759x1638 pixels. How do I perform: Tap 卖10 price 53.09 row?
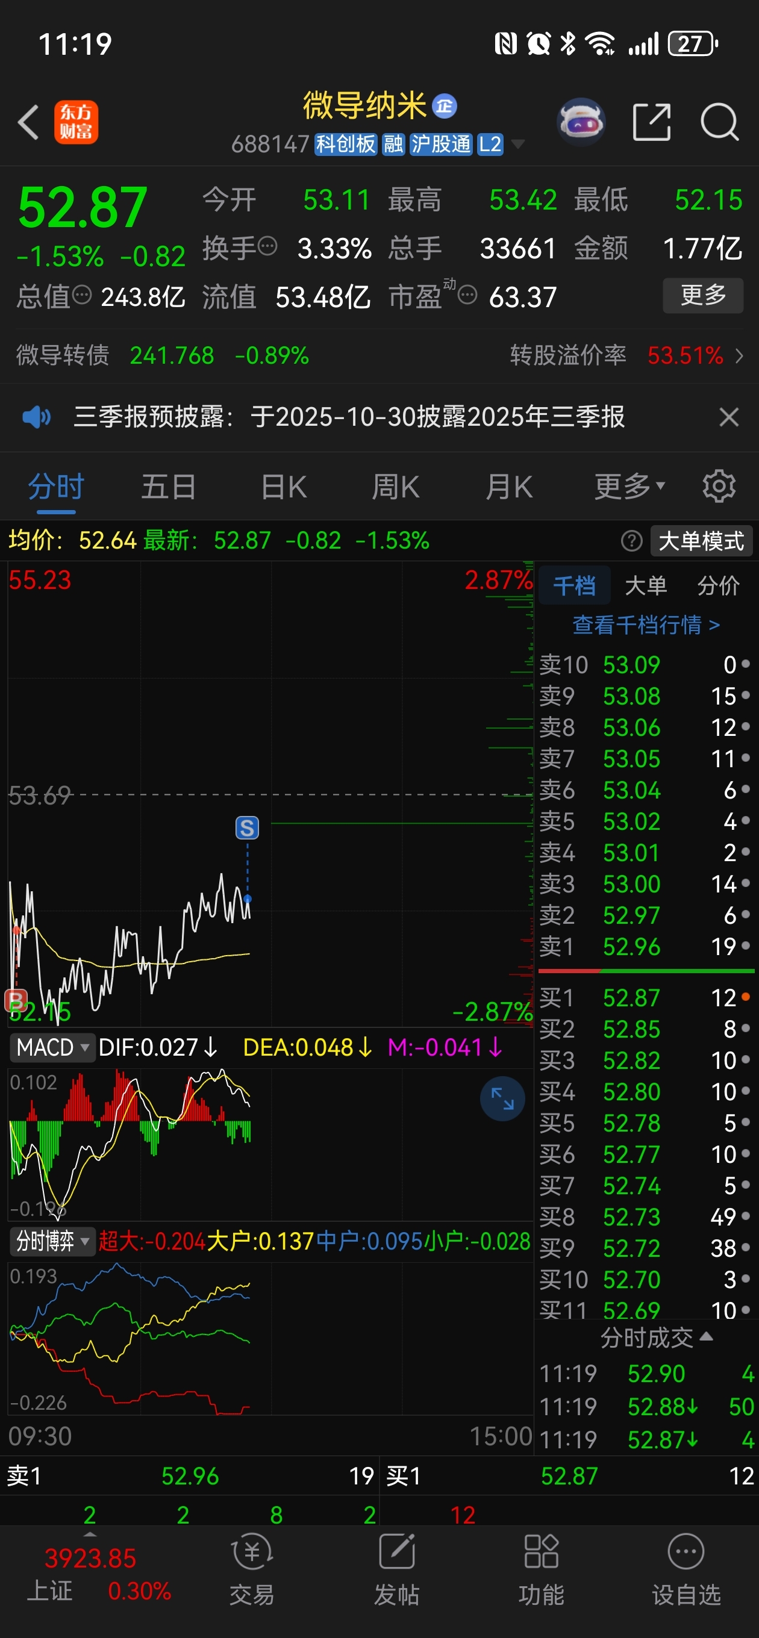[646, 664]
